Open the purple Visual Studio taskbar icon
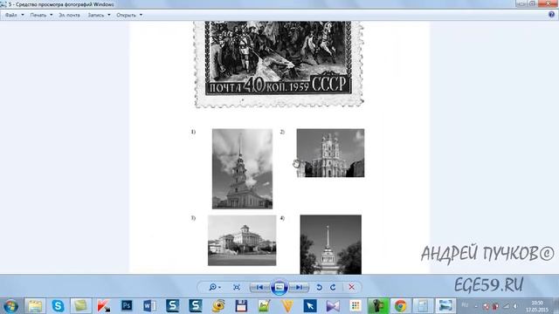The width and height of the screenshot is (559, 314). point(333,306)
